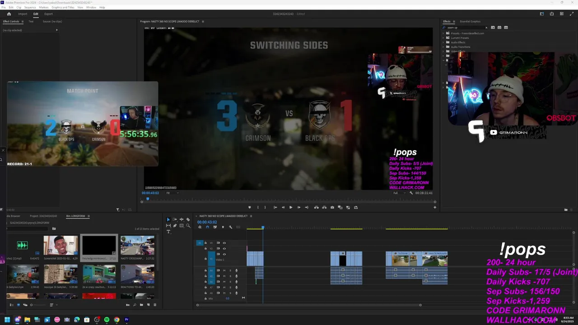Play the program monitor
578x325 pixels.
tap(291, 207)
